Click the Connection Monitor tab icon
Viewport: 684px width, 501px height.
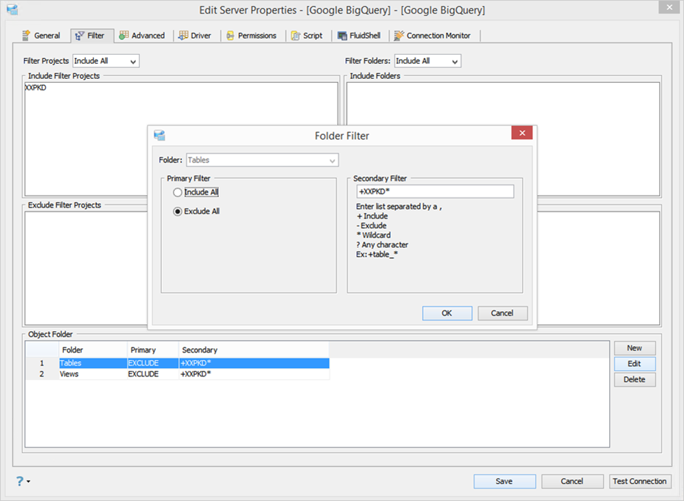tap(399, 35)
